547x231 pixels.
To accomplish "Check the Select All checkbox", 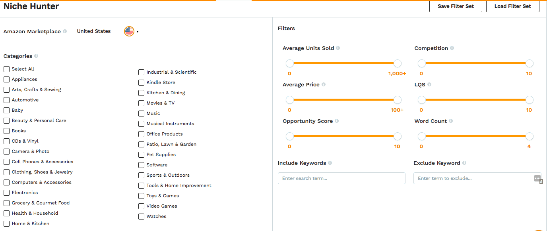I will pyautogui.click(x=6, y=69).
